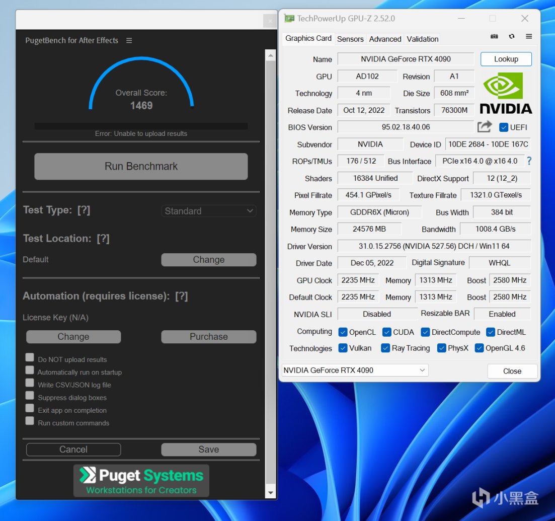Open the GPU-Z hamburger menu
The height and width of the screenshot is (521, 555).
point(529,36)
